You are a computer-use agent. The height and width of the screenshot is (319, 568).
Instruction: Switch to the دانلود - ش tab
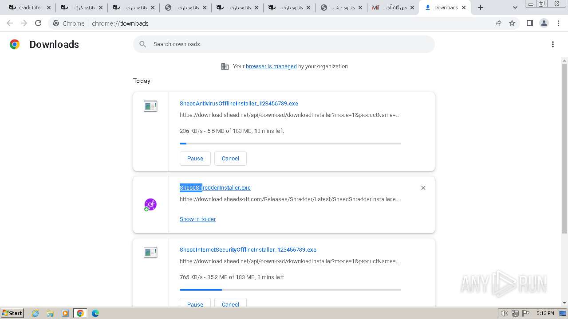(342, 8)
